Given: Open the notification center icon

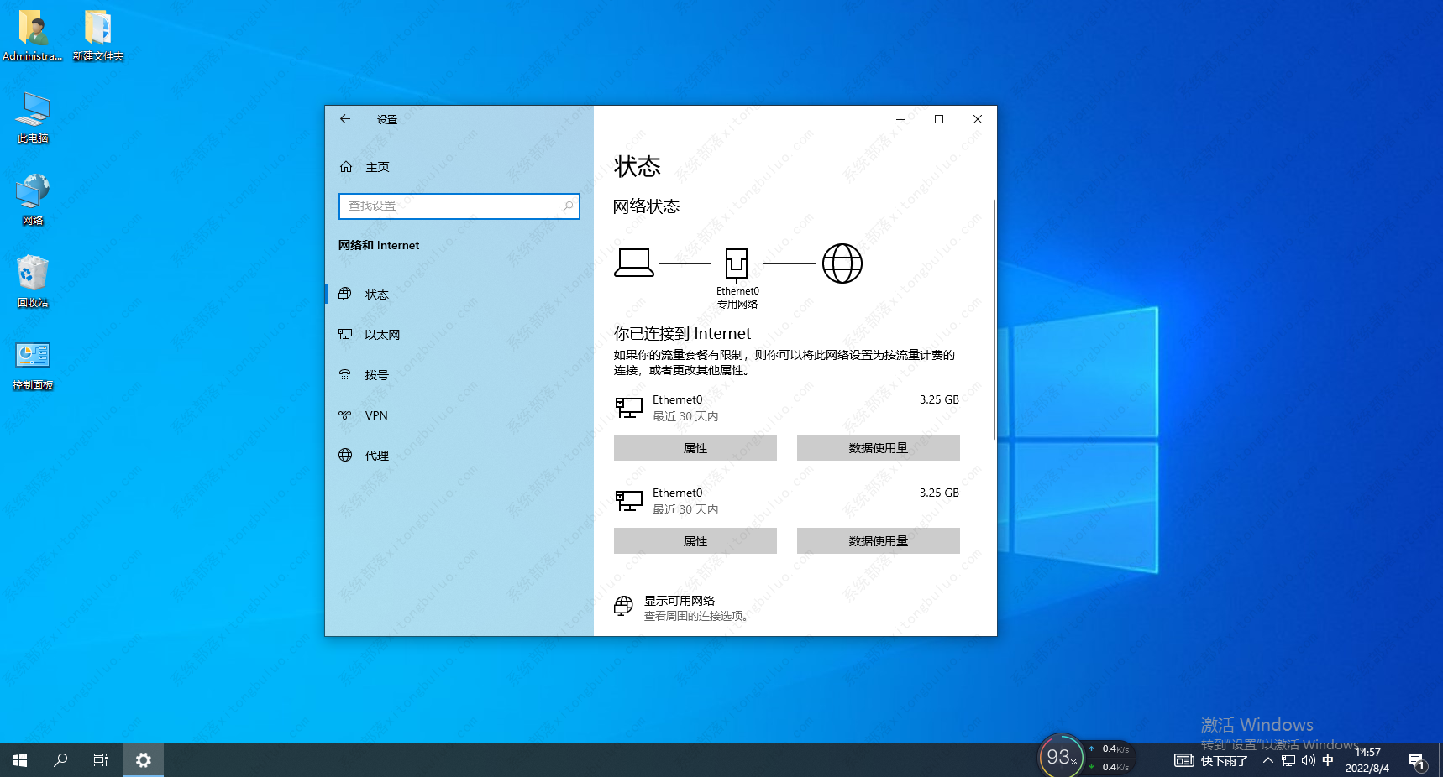Looking at the screenshot, I should tap(1417, 761).
